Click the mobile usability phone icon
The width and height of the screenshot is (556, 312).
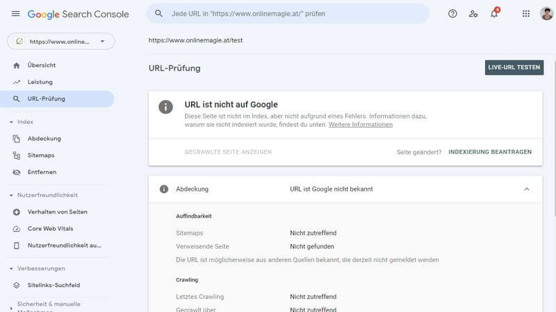[x=16, y=245]
